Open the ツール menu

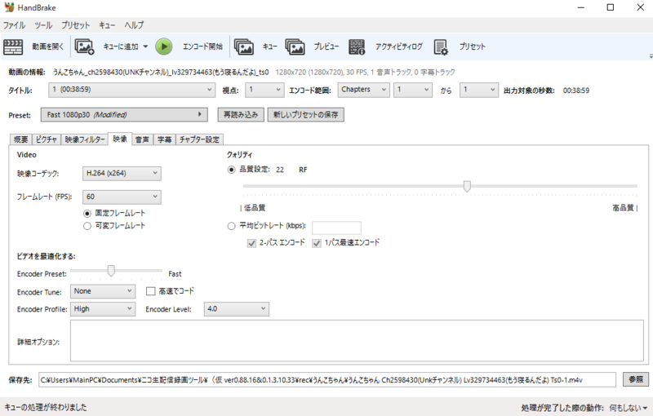(x=43, y=25)
